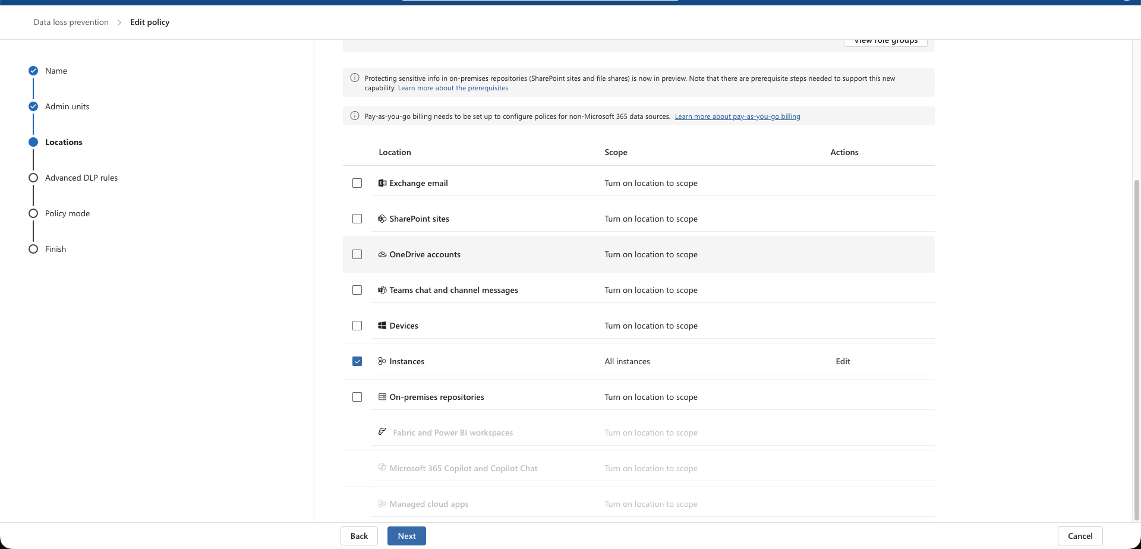Click Devices 'Turn on location to scope' text
Screen dimensions: 1141x549
[x=651, y=326]
